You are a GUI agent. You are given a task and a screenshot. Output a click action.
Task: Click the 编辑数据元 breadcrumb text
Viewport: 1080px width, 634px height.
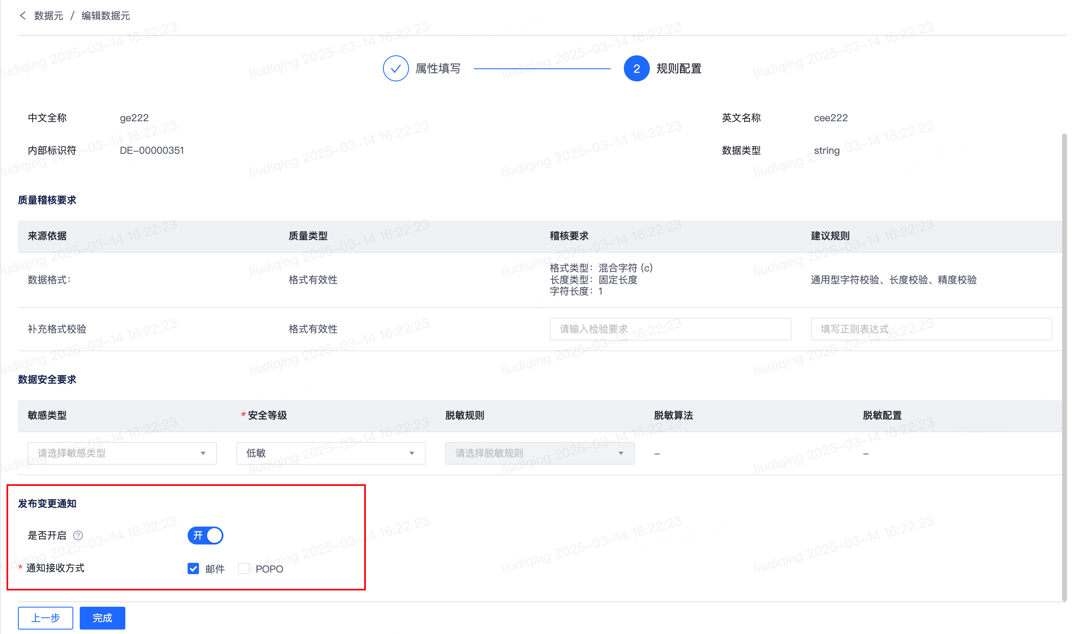pyautogui.click(x=106, y=16)
